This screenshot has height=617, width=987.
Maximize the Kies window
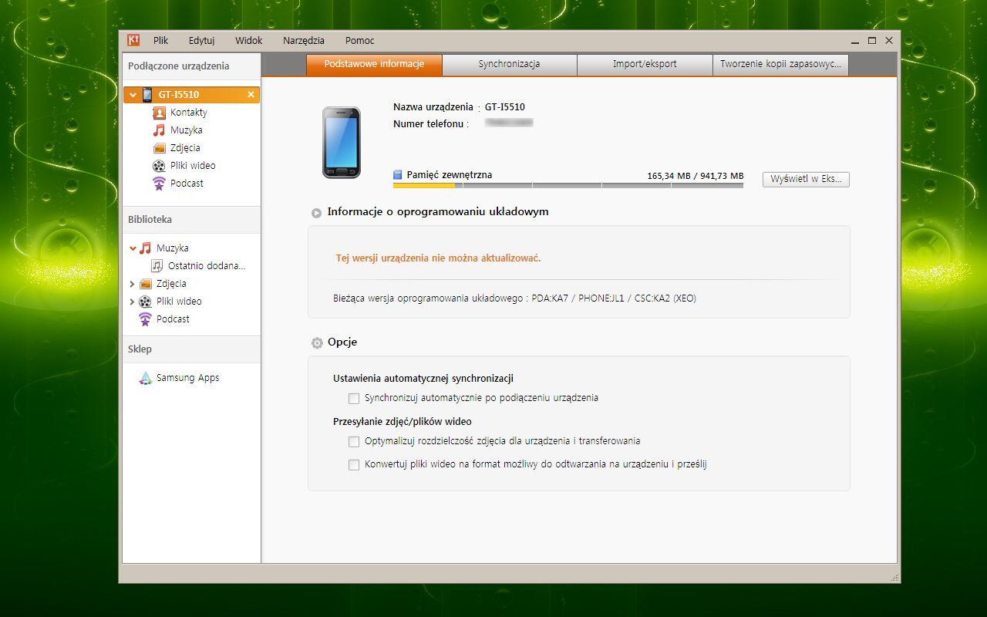click(x=872, y=41)
